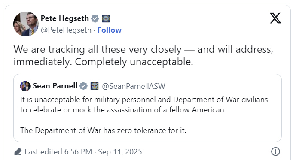Image resolution: width=296 pixels, height=160 pixels.
Task: Click the blue verified badge beside Pete Hegseth
Action: click(x=95, y=18)
